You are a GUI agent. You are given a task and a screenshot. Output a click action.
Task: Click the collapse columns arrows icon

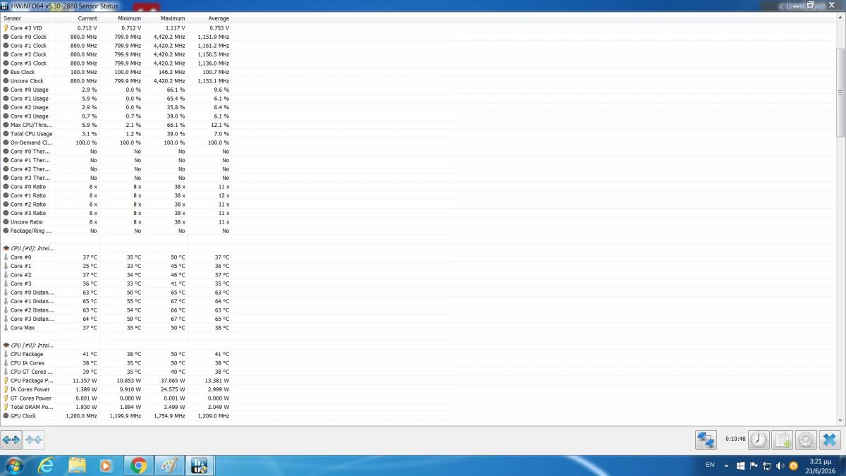[33, 439]
